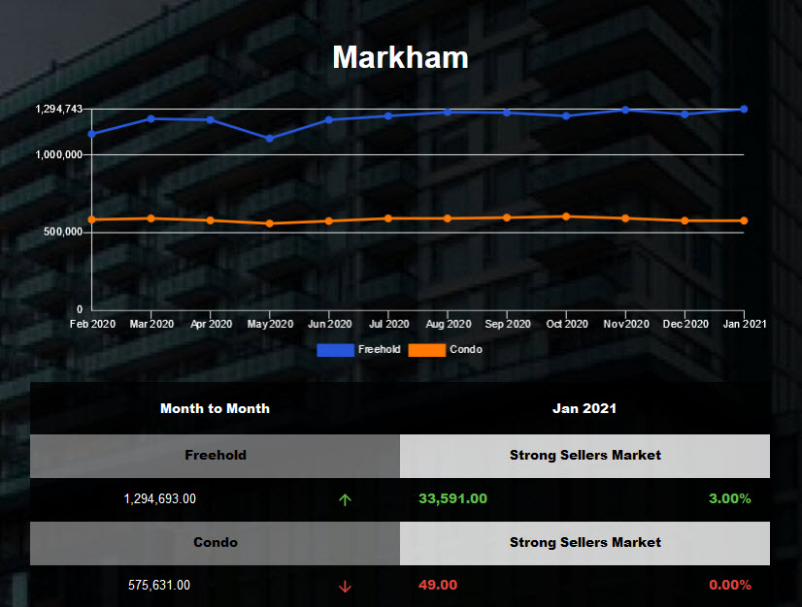This screenshot has height=607, width=802.
Task: Expand the Freehold table row
Action: click(216, 455)
